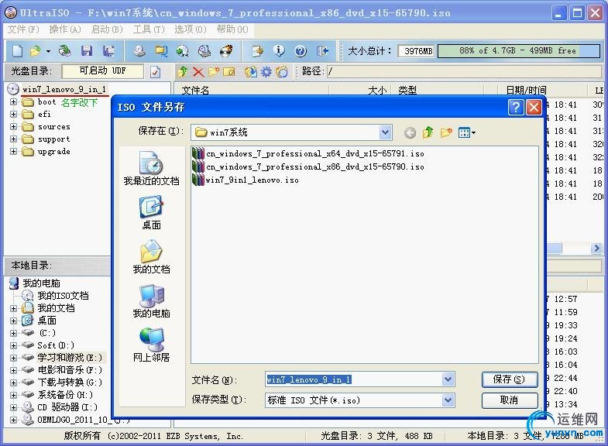Click the Mount to virtual drive icon
The image size is (608, 446).
(204, 51)
